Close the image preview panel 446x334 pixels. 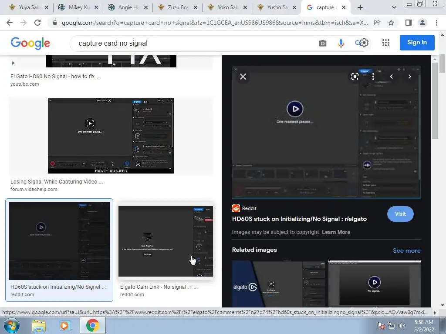pyautogui.click(x=243, y=77)
